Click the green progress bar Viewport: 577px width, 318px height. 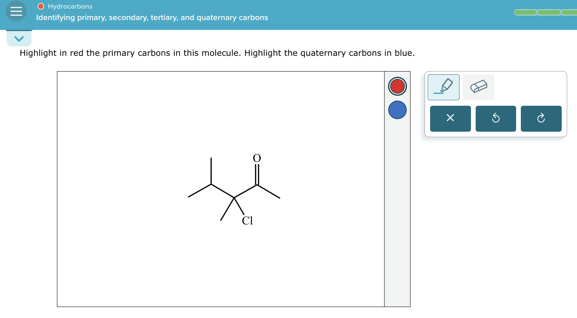[546, 13]
